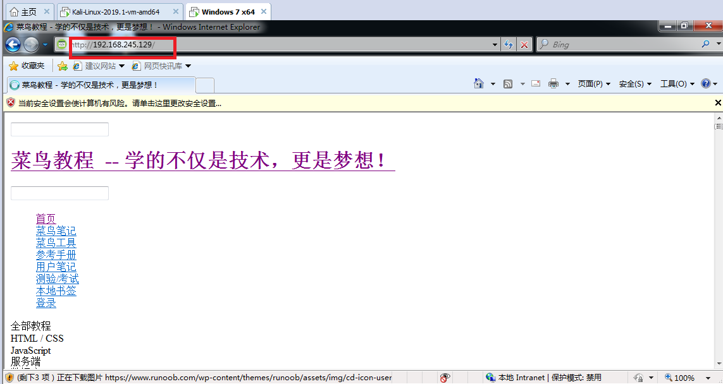Open the 工具(O) menu
This screenshot has height=384, width=723.
(x=677, y=84)
